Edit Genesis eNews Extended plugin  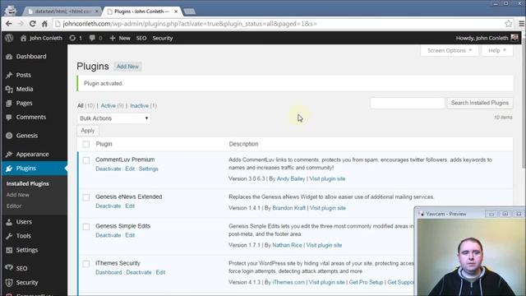point(130,206)
